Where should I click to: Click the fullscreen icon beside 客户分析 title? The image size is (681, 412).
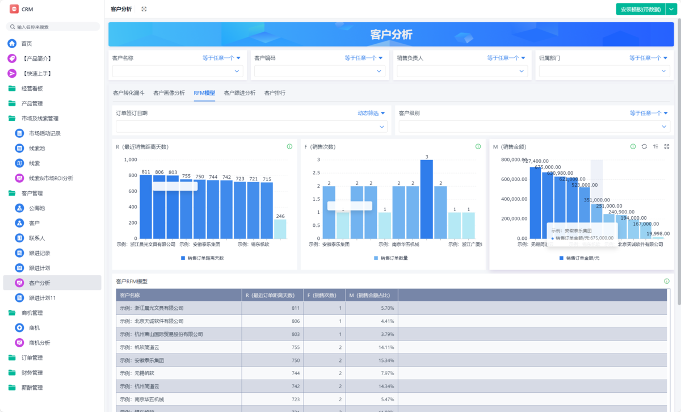(144, 9)
